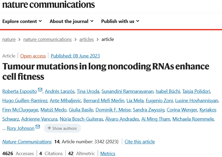Open the nature communications breadcrumb link

48,39
